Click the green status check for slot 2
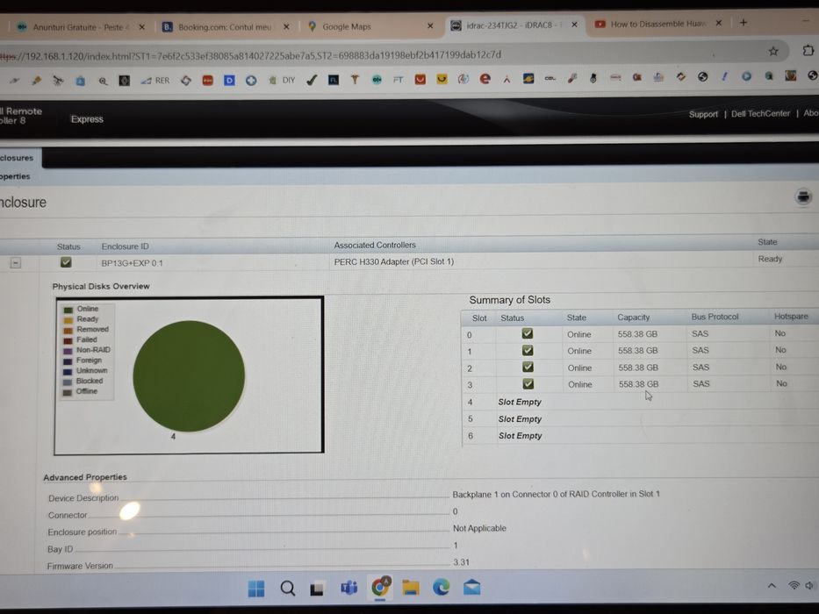Image resolution: width=819 pixels, height=614 pixels. tap(528, 367)
